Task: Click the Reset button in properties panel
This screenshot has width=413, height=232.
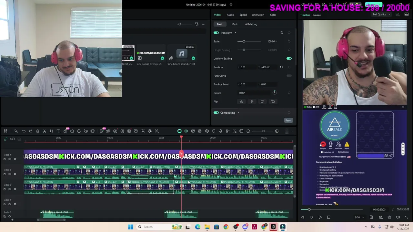Action: click(x=288, y=121)
